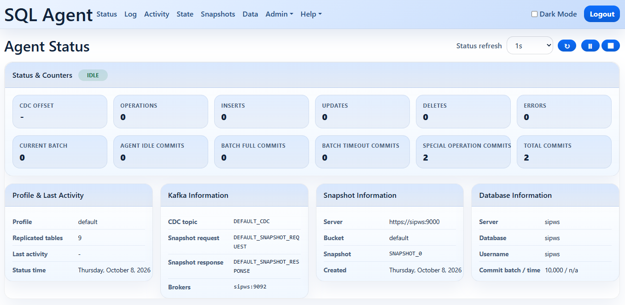
Task: Stop the agent using the stop icon
Action: tap(611, 46)
